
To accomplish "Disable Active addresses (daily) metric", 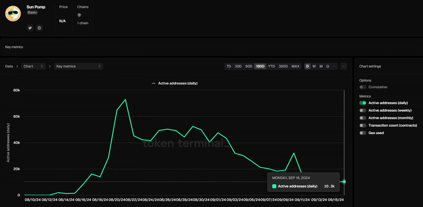I will (x=363, y=103).
